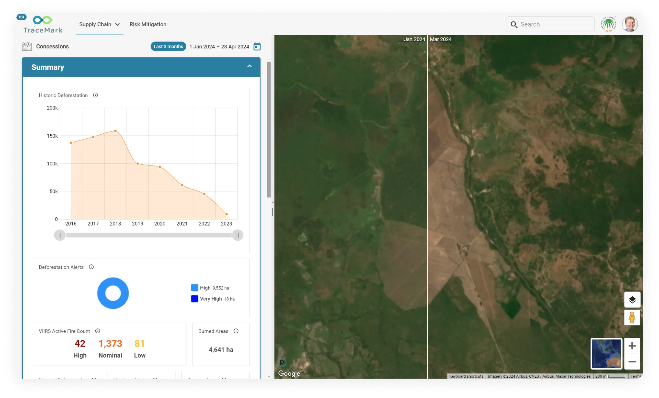Viewport: 659px width, 398px height.
Task: Open the Supply Chain dropdown menu
Action: [x=99, y=24]
